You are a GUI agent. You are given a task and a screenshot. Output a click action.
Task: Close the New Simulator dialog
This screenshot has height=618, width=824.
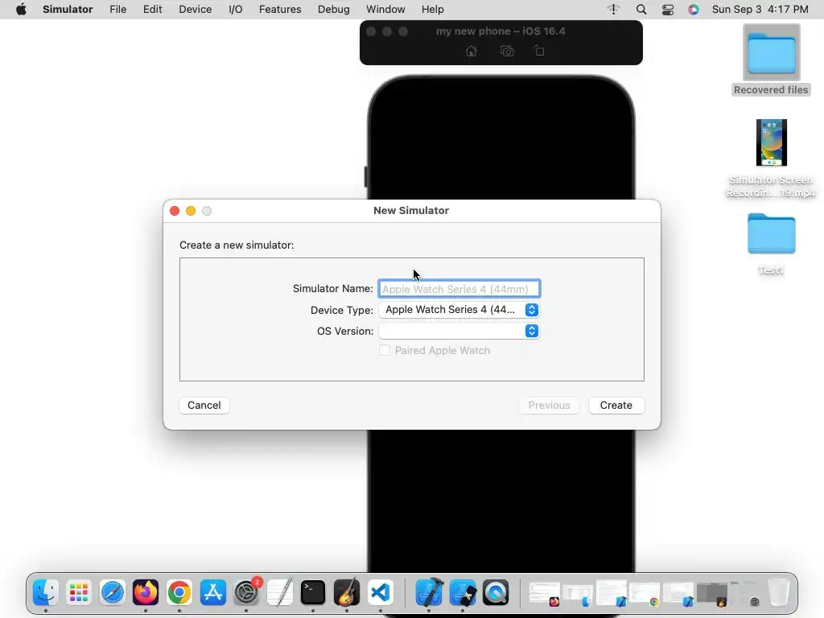click(x=175, y=211)
